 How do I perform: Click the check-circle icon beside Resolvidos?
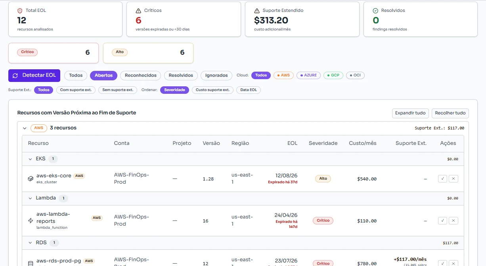coord(375,11)
